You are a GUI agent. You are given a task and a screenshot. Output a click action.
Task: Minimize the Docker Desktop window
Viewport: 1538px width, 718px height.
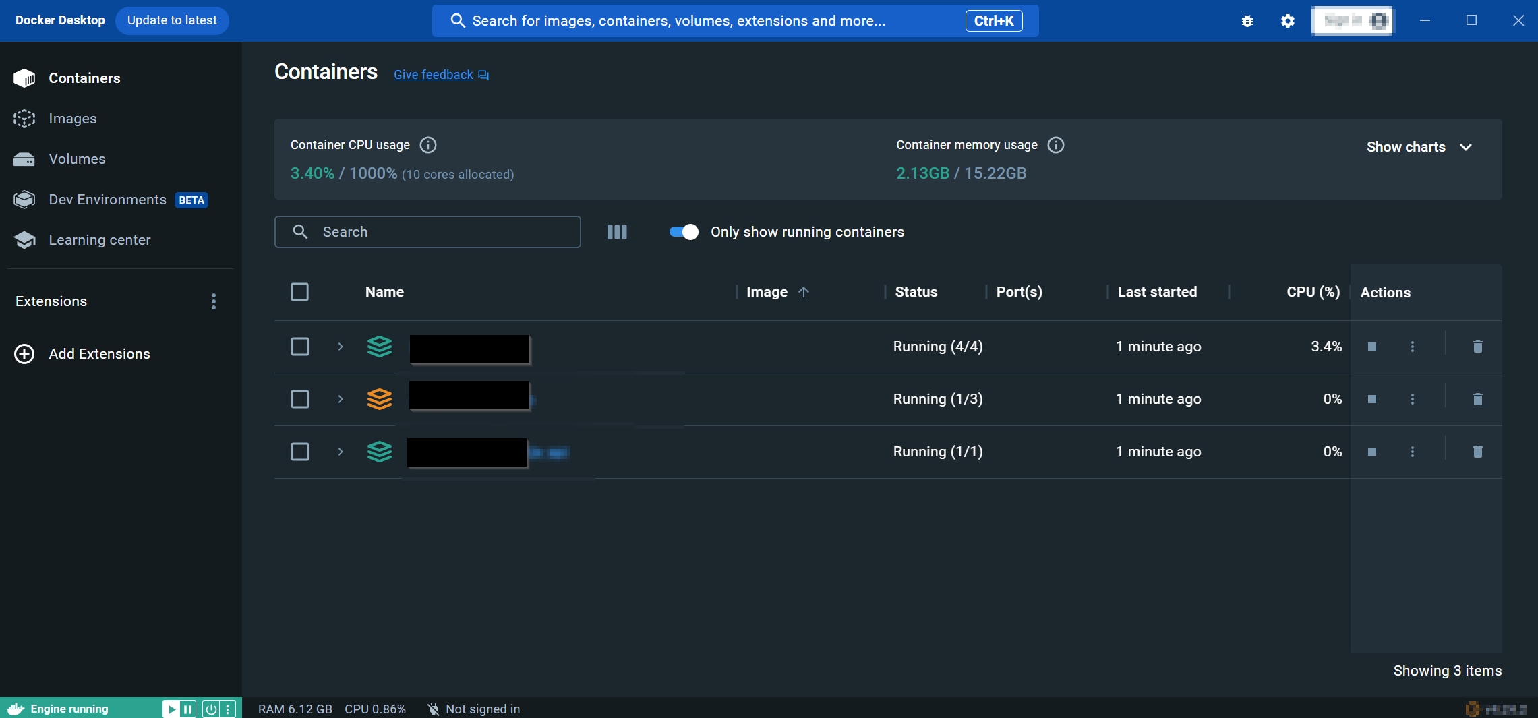[1425, 21]
